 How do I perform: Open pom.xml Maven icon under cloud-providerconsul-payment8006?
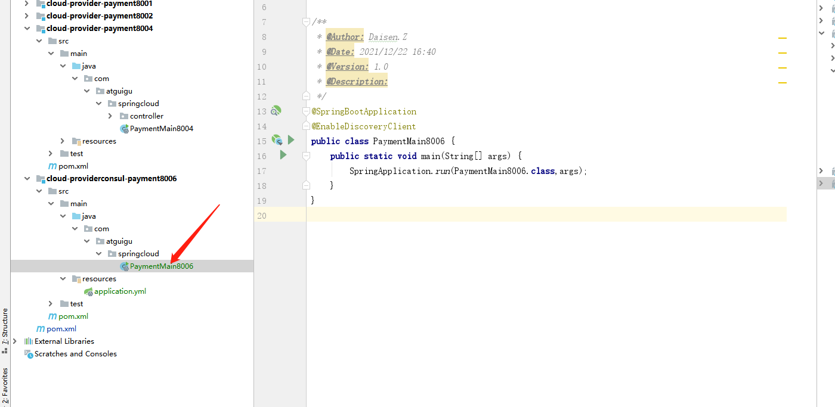[x=52, y=316]
